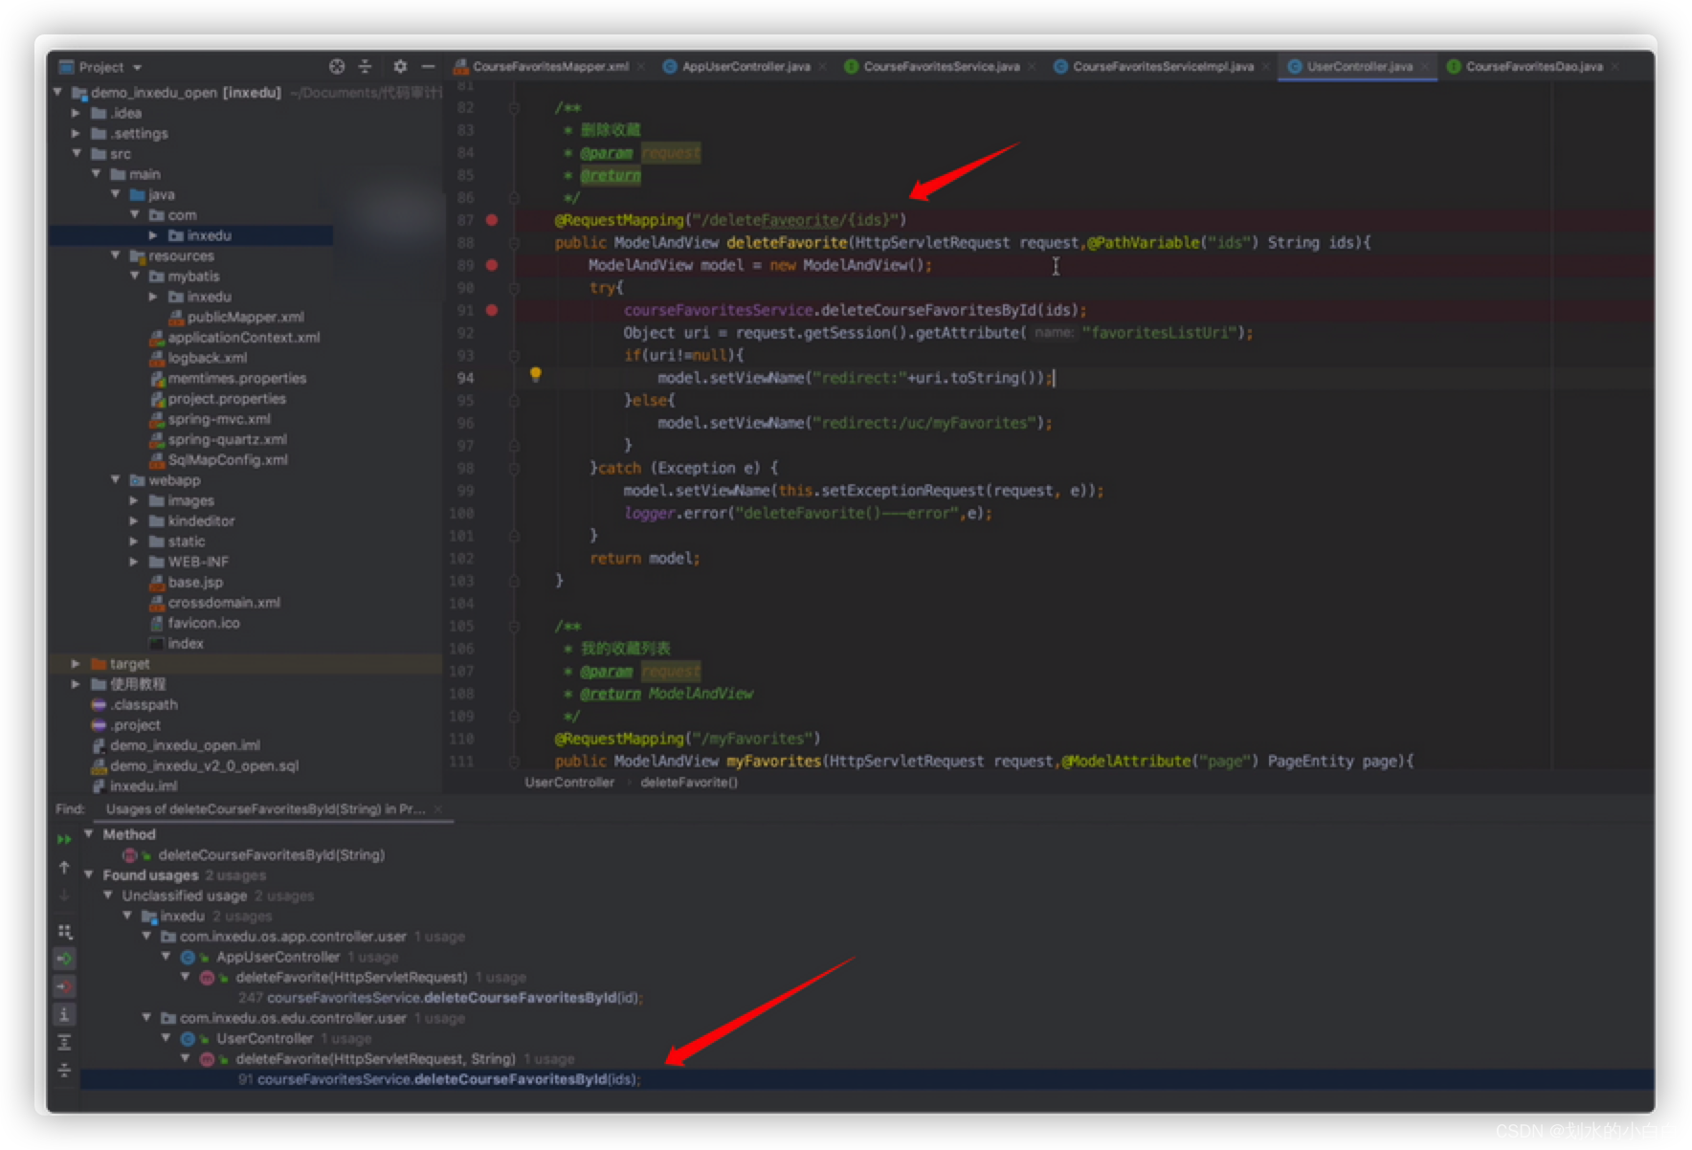Select base.jsp file
Screen dimensions: 1692x1150
(x=195, y=582)
